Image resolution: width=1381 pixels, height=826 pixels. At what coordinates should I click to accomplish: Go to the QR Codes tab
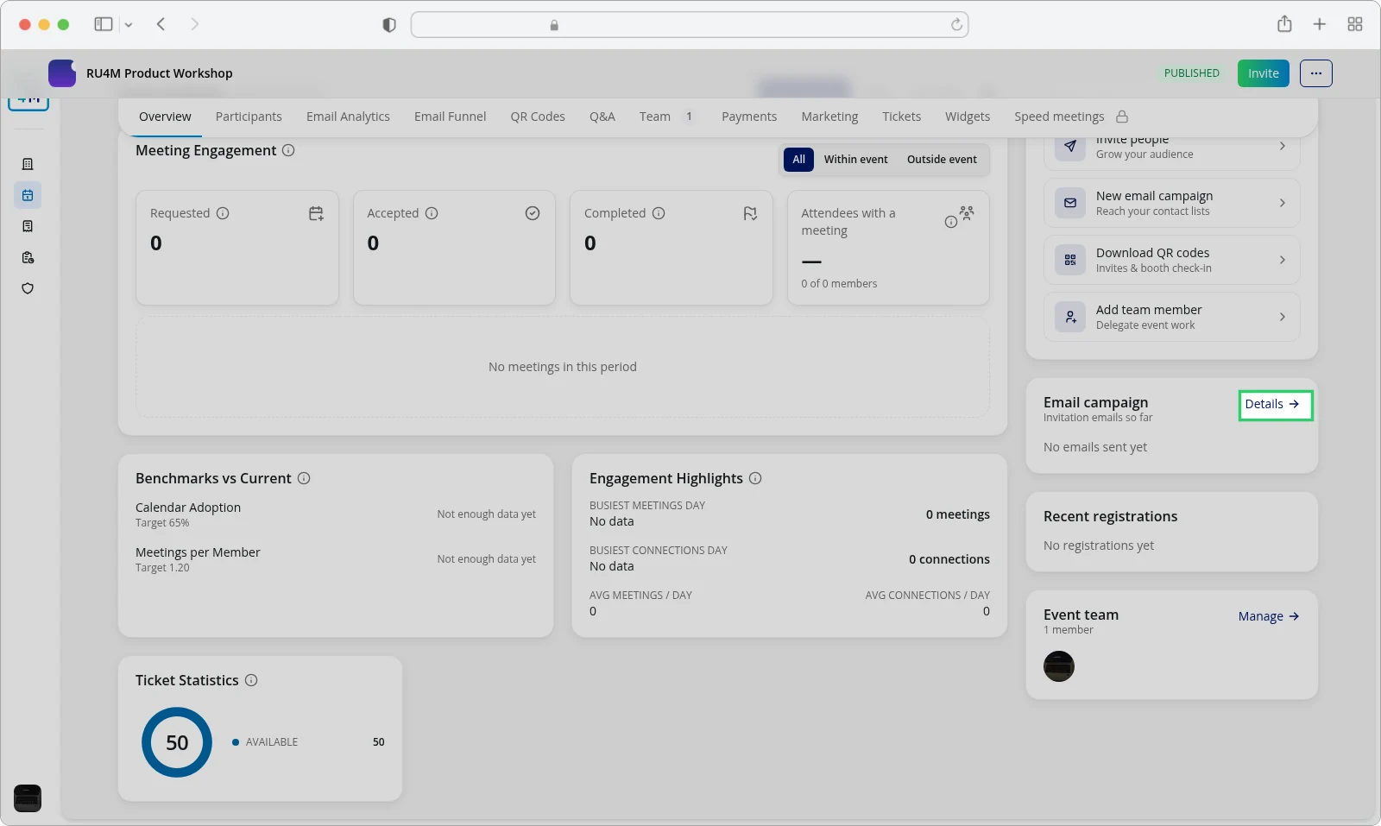(538, 117)
